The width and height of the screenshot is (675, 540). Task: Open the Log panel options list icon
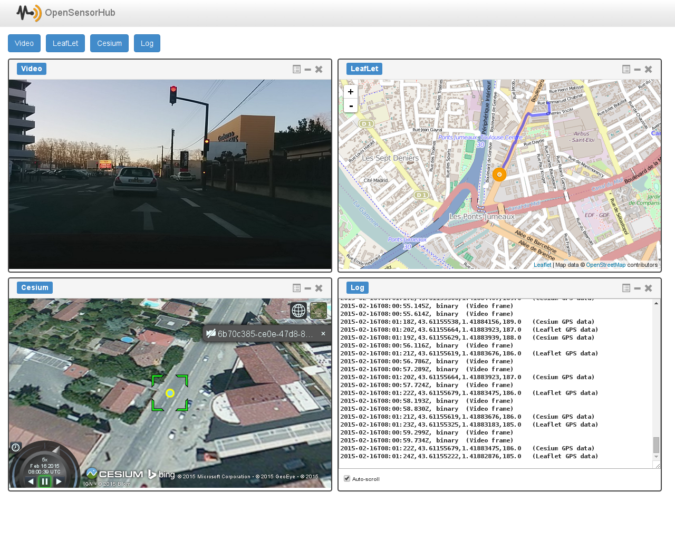point(626,288)
